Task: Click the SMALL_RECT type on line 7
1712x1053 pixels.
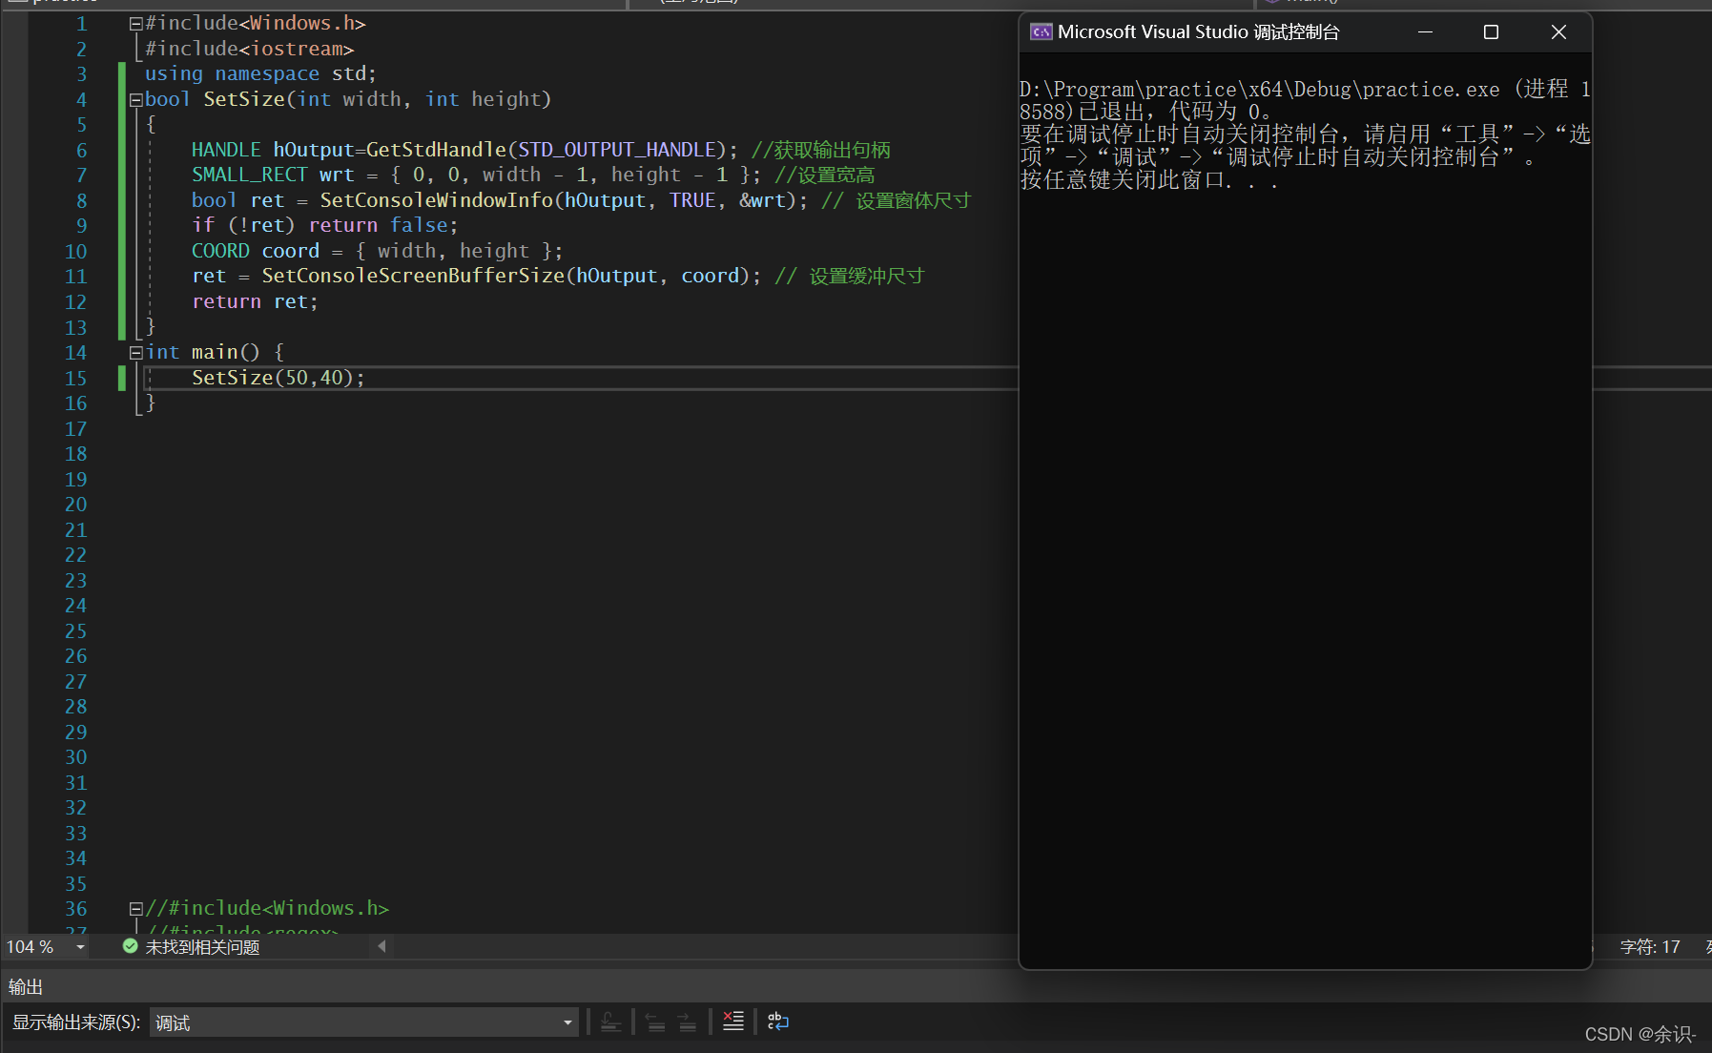Action: pyautogui.click(x=250, y=175)
